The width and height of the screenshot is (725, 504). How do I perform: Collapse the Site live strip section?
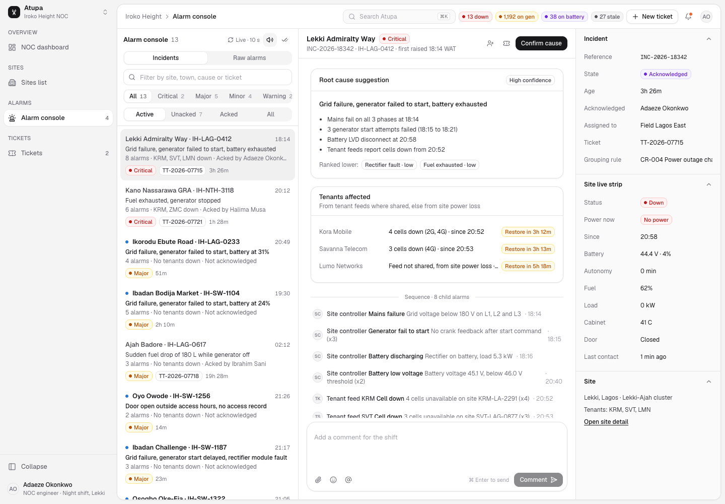tap(709, 184)
